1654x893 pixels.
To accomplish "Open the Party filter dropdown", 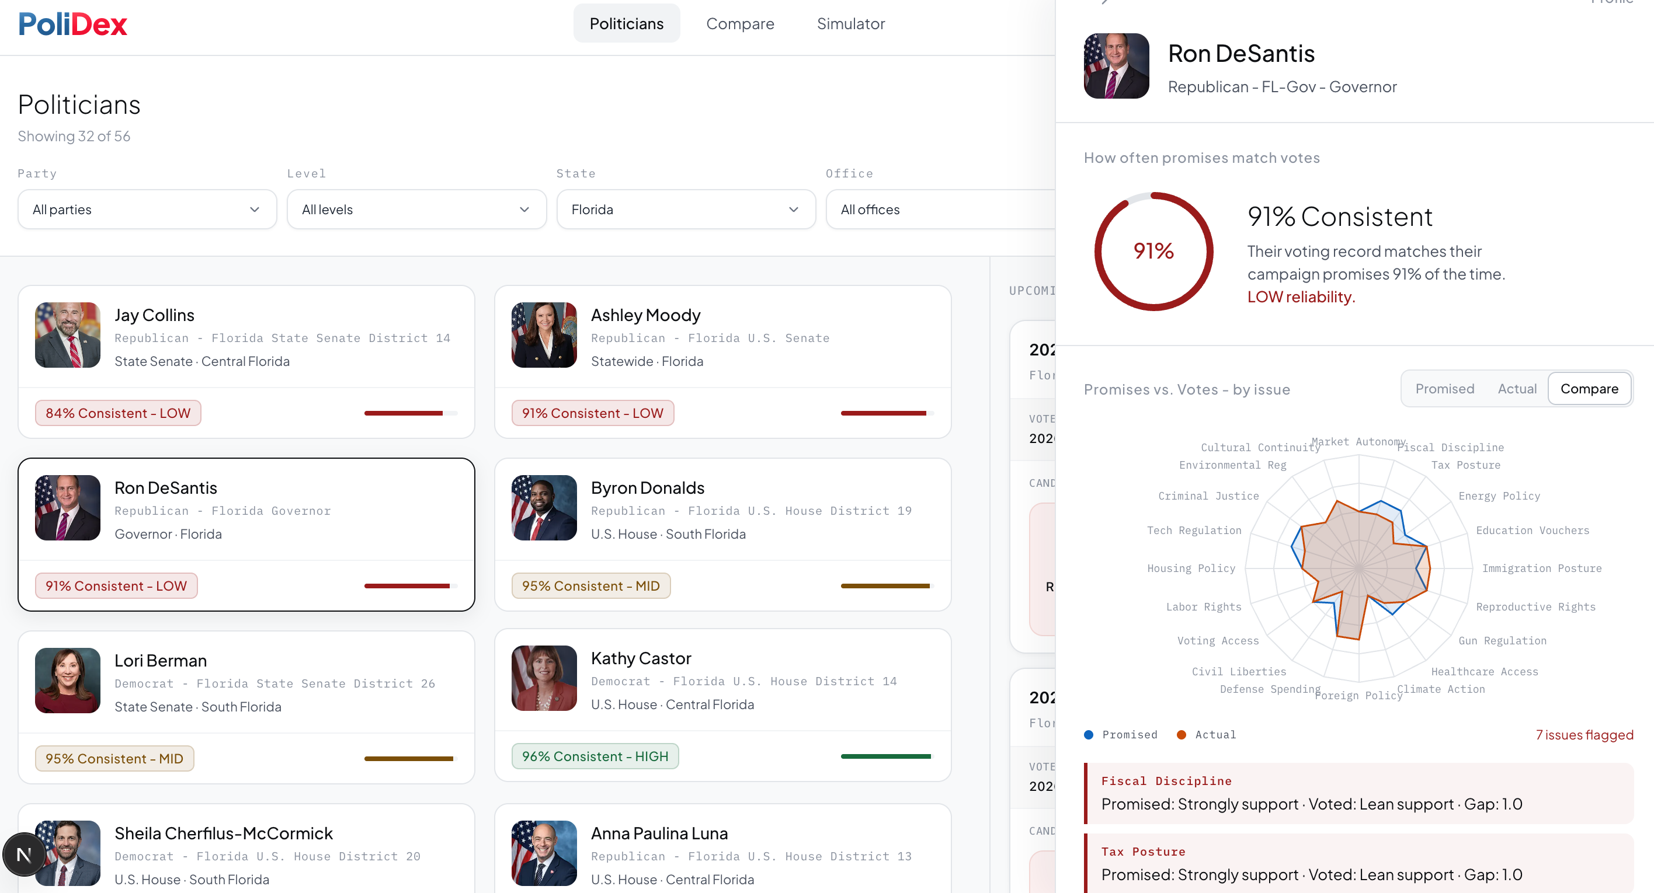I will (147, 210).
